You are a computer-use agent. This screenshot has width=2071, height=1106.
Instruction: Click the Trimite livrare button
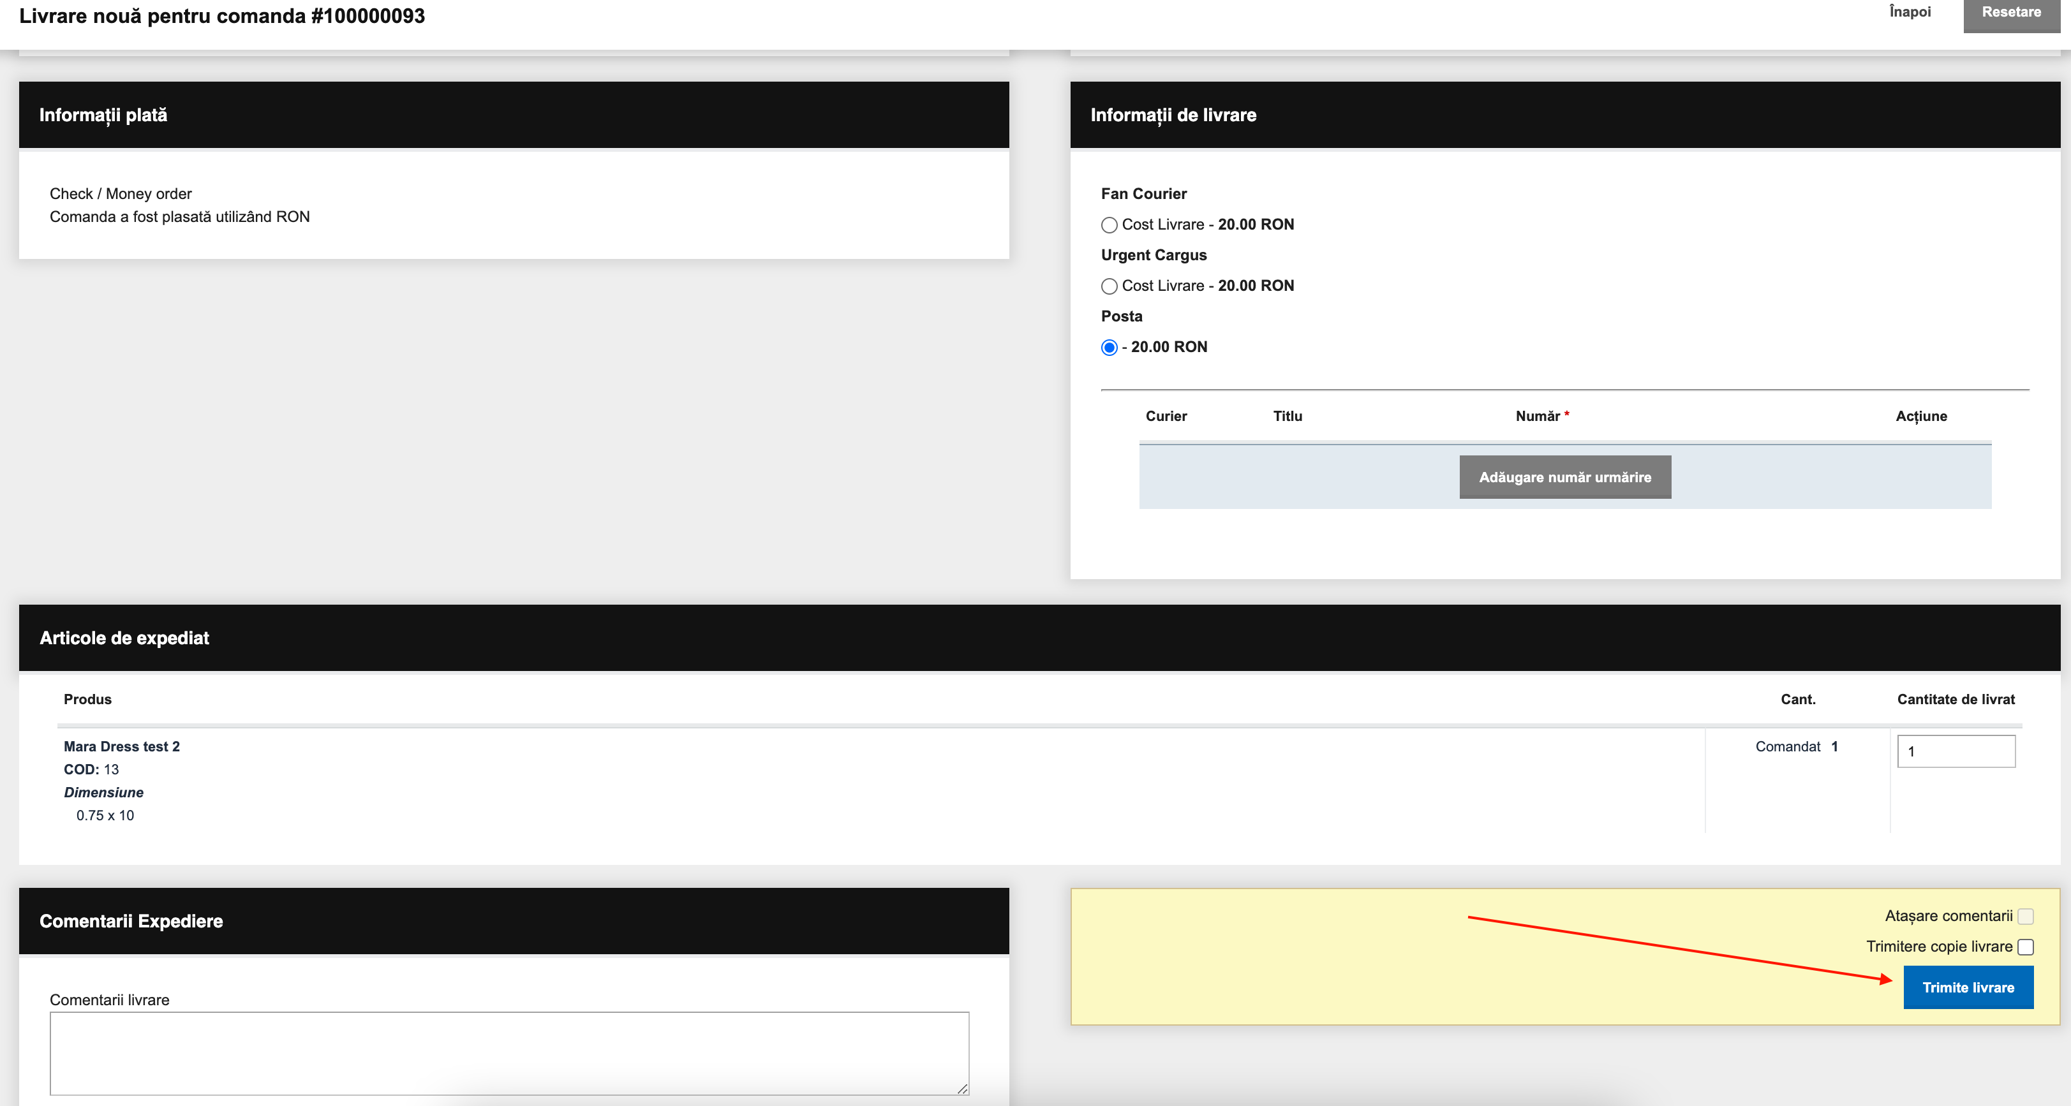tap(1968, 987)
